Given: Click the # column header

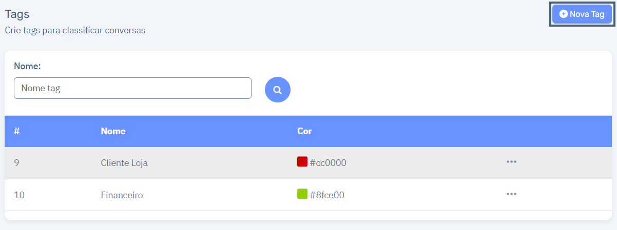Looking at the screenshot, I should tap(16, 131).
